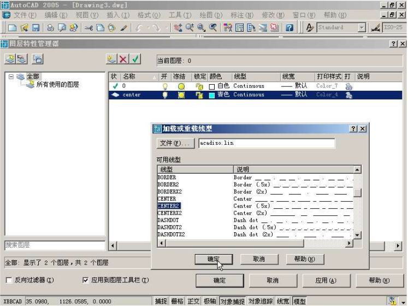Click the New drawing icon in toolbar
This screenshot has height=306, width=408.
[x=12, y=27]
